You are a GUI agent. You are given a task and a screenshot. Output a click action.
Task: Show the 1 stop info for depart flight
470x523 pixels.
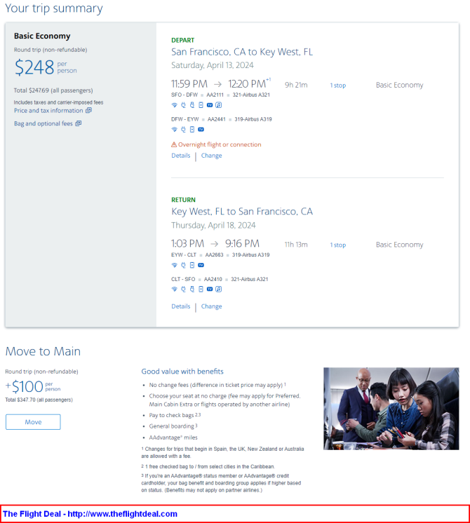tap(338, 86)
